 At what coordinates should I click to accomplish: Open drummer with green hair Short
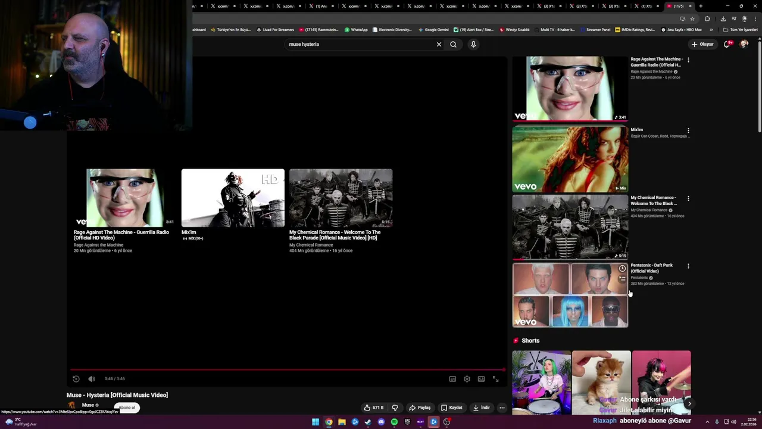point(541,383)
